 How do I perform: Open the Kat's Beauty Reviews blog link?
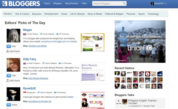38,78
